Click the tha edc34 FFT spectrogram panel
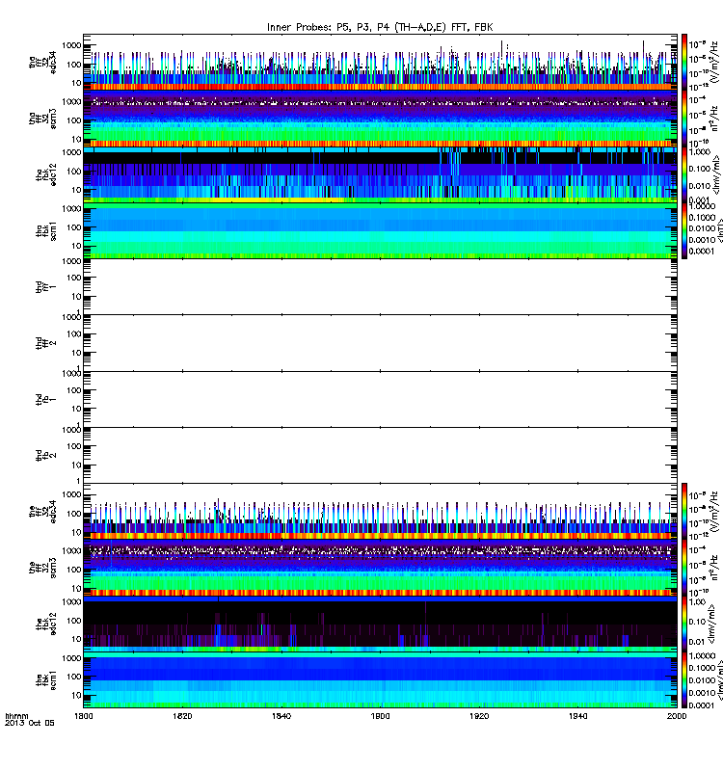The height and width of the screenshot is (771, 723). click(x=380, y=63)
